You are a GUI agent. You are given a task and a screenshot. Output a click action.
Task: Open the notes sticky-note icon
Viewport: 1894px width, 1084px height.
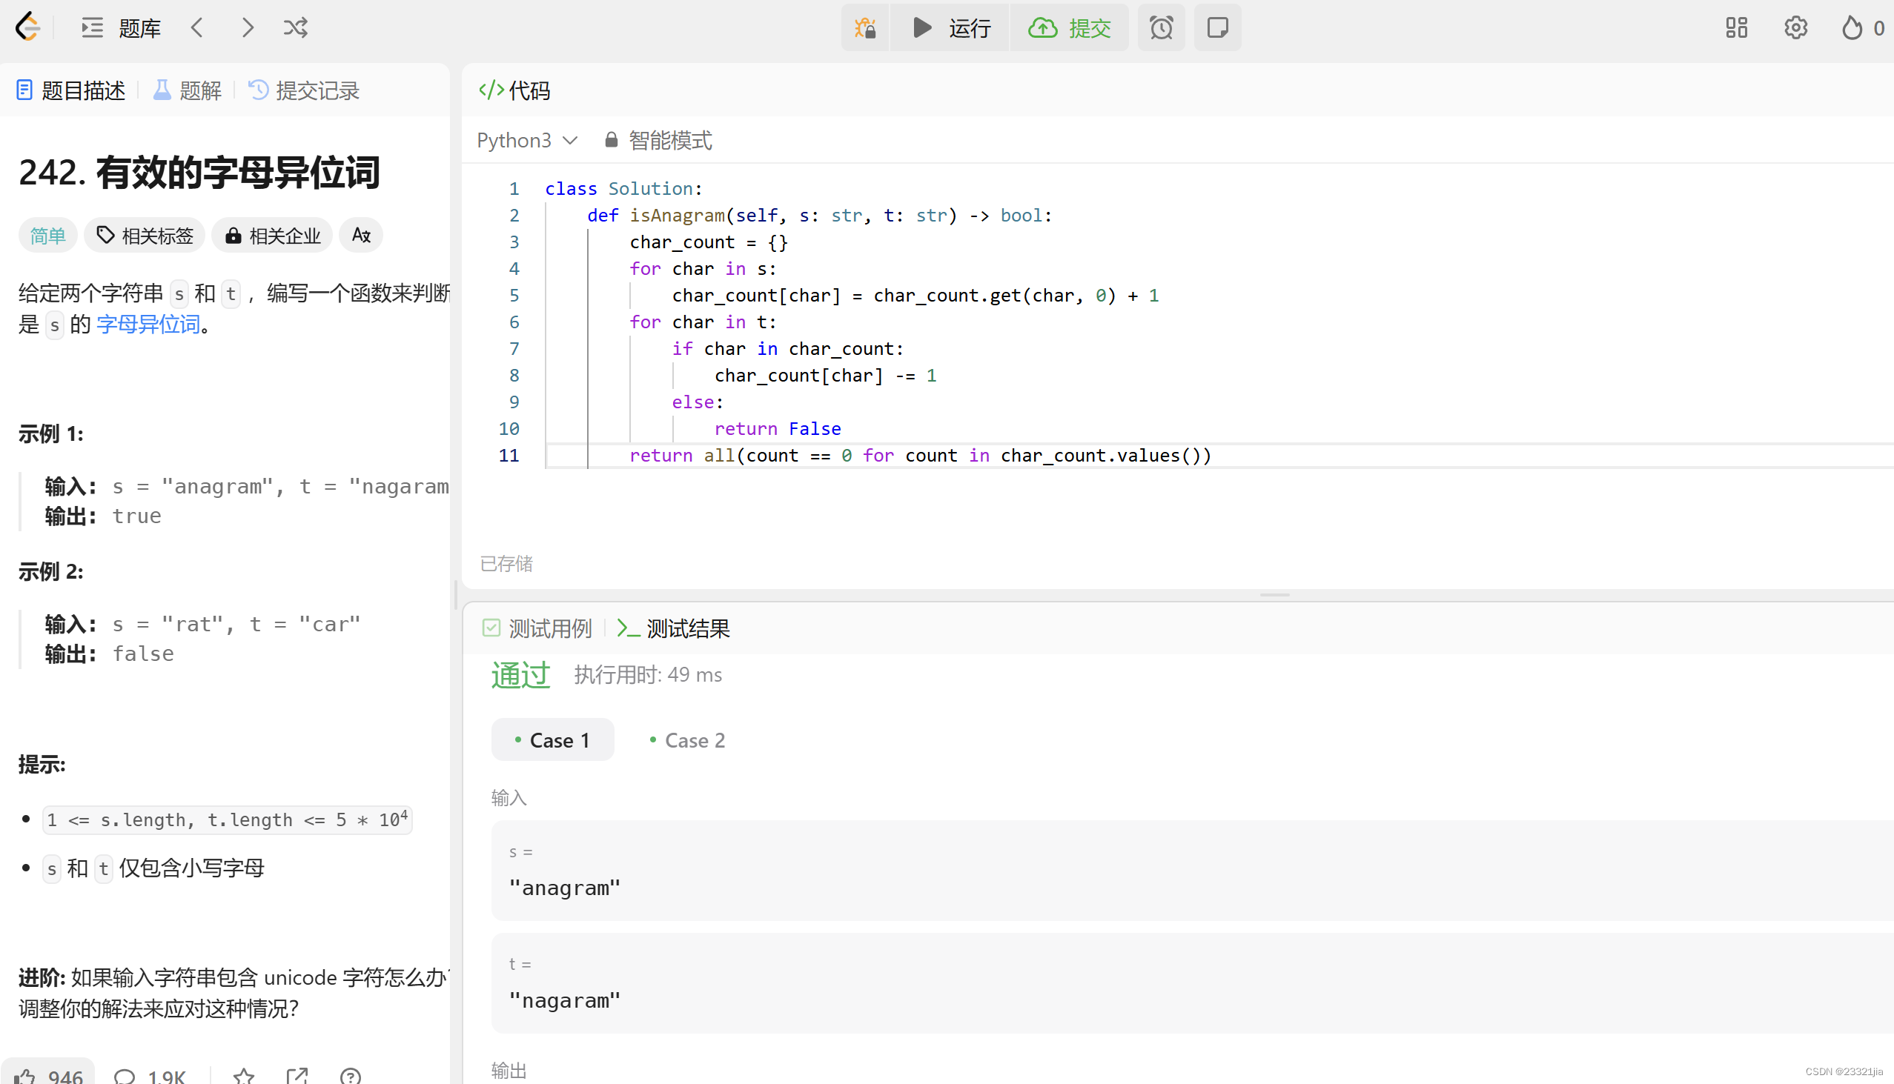tap(1217, 27)
